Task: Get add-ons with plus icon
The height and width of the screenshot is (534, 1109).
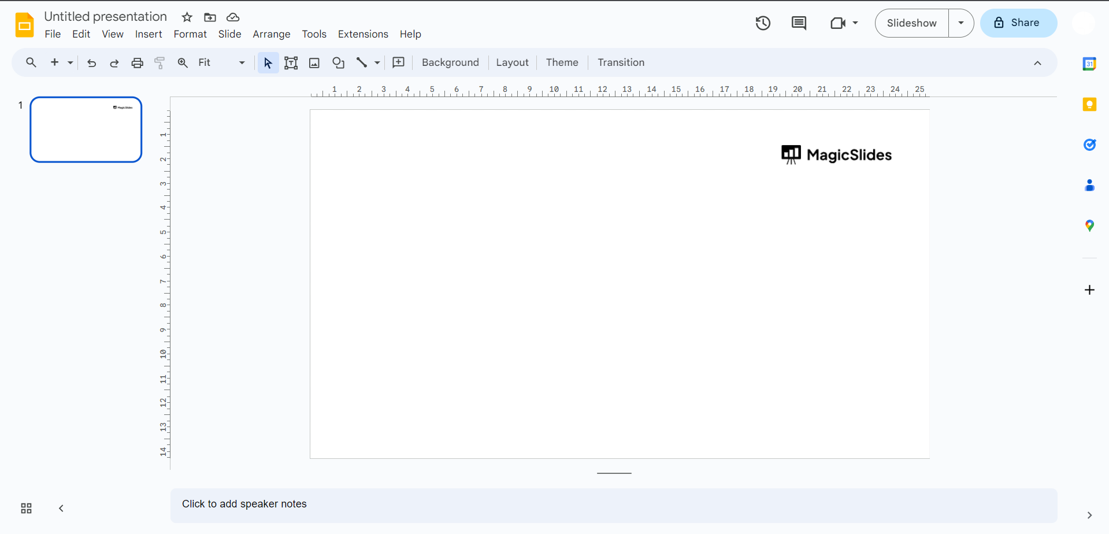Action: (1089, 290)
